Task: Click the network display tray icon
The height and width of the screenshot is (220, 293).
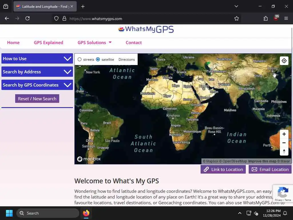Action: [x=249, y=213]
